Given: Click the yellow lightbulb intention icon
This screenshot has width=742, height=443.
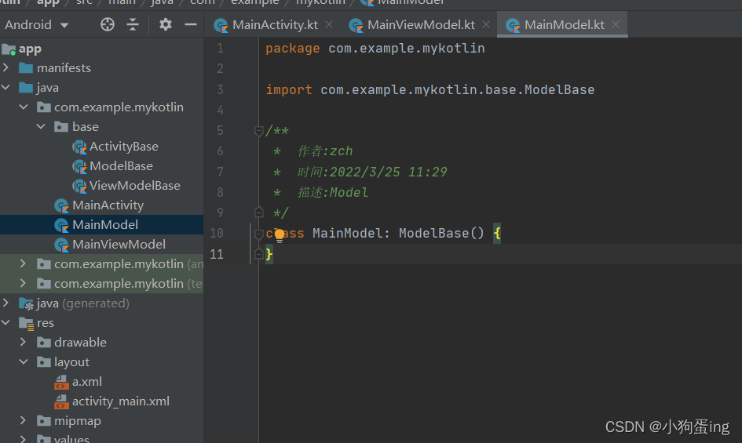Looking at the screenshot, I should pos(280,234).
